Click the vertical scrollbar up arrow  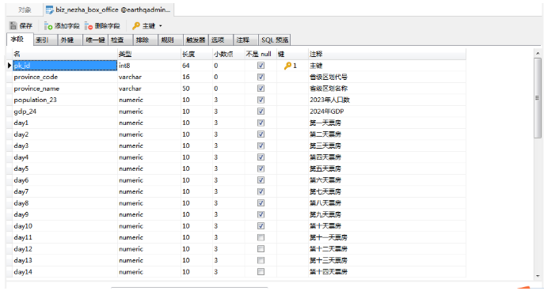coord(538,53)
